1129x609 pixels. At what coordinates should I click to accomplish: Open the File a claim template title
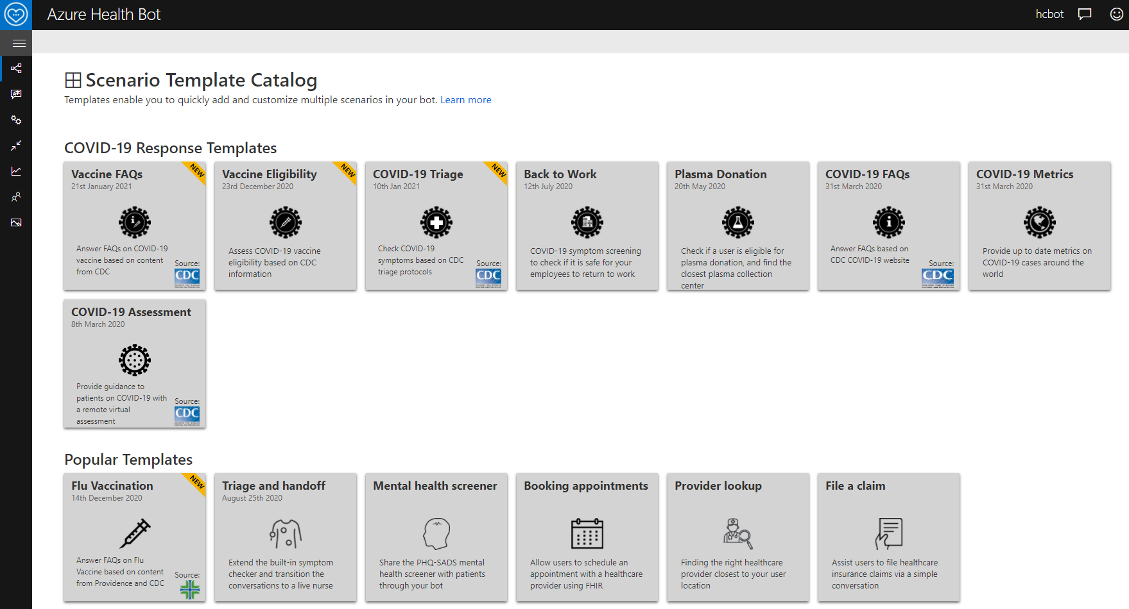click(x=856, y=486)
